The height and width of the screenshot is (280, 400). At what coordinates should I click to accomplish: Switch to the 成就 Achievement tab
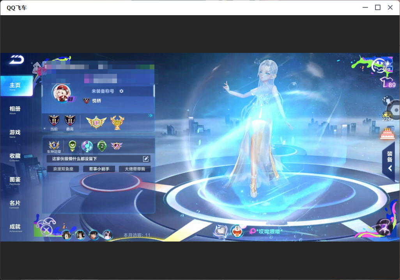click(x=15, y=228)
